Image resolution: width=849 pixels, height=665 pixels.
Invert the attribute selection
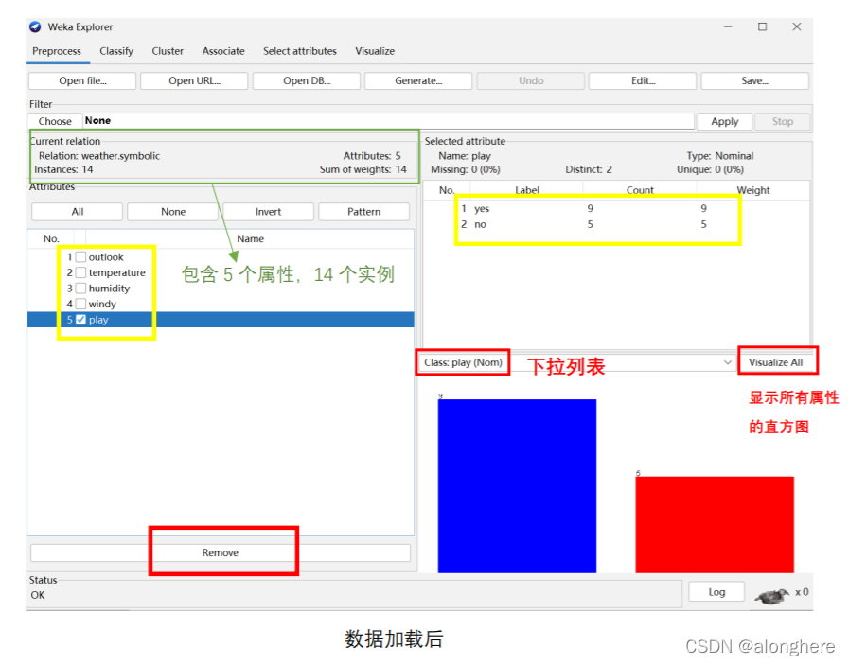[269, 212]
